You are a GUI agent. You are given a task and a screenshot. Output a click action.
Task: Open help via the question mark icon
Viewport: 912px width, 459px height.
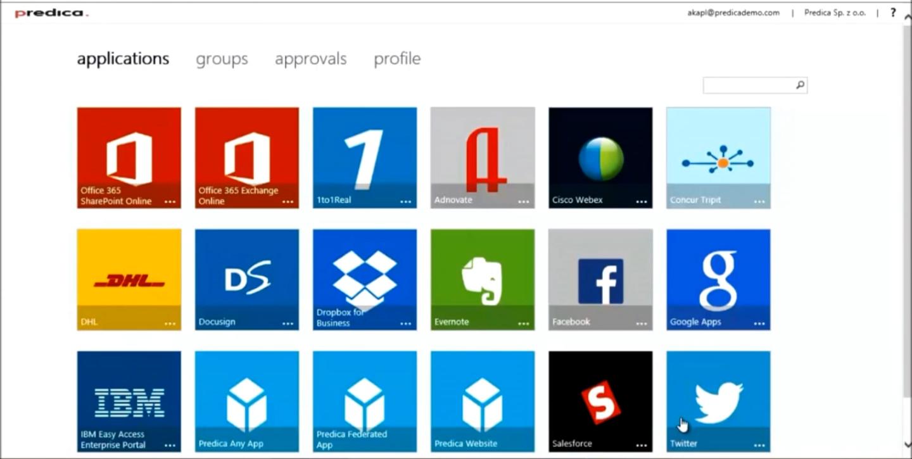pos(893,12)
